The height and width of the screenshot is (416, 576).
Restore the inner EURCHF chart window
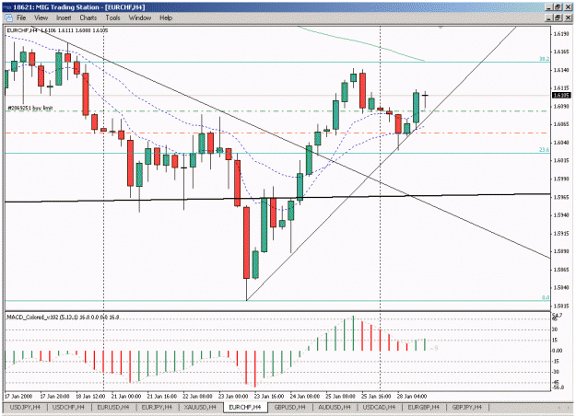point(558,17)
